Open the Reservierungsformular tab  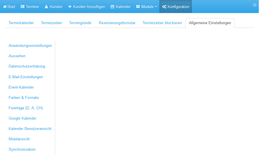point(117,23)
